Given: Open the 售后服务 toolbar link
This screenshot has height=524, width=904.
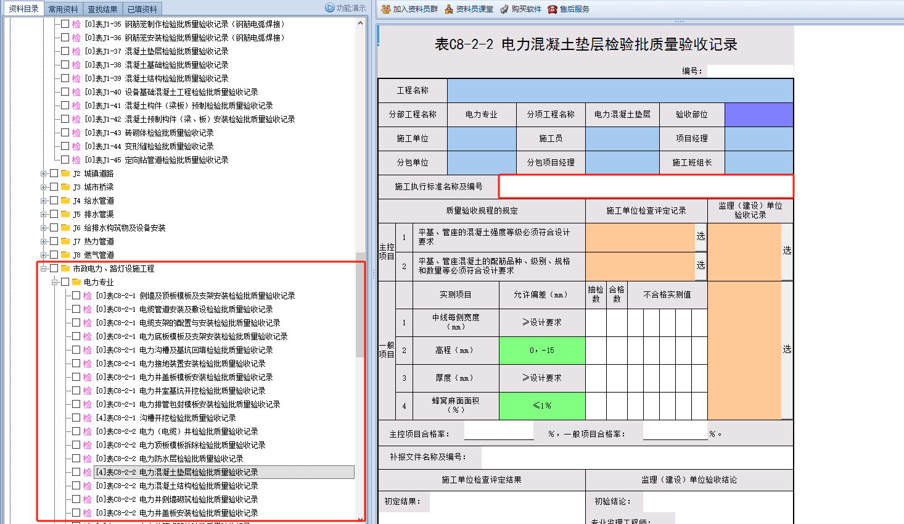Looking at the screenshot, I should [569, 9].
